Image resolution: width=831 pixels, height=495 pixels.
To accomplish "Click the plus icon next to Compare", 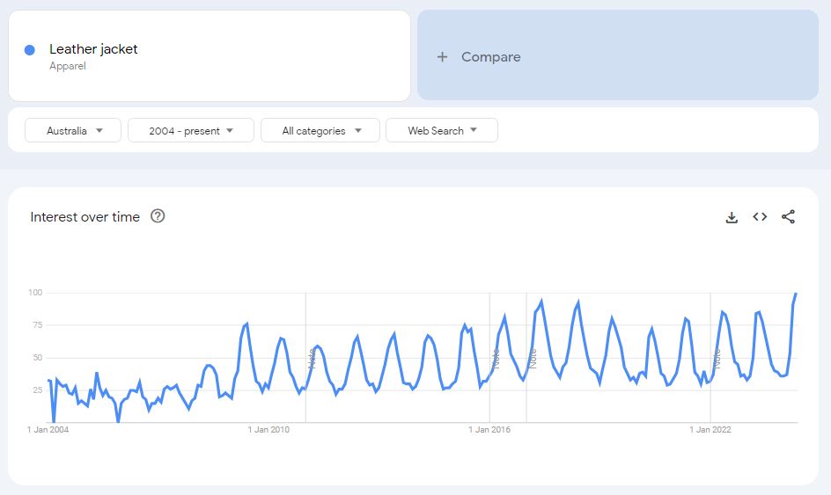I will click(442, 56).
